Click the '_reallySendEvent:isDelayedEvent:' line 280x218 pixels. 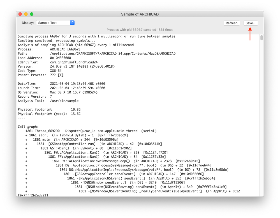pos(133,191)
